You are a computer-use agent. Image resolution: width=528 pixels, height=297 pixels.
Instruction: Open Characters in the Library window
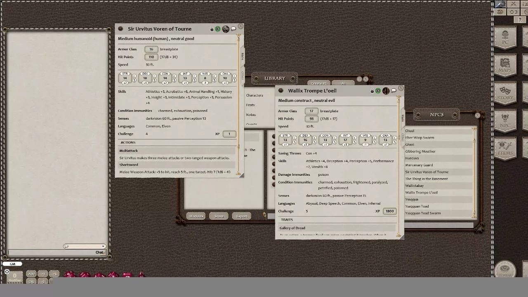(255, 95)
